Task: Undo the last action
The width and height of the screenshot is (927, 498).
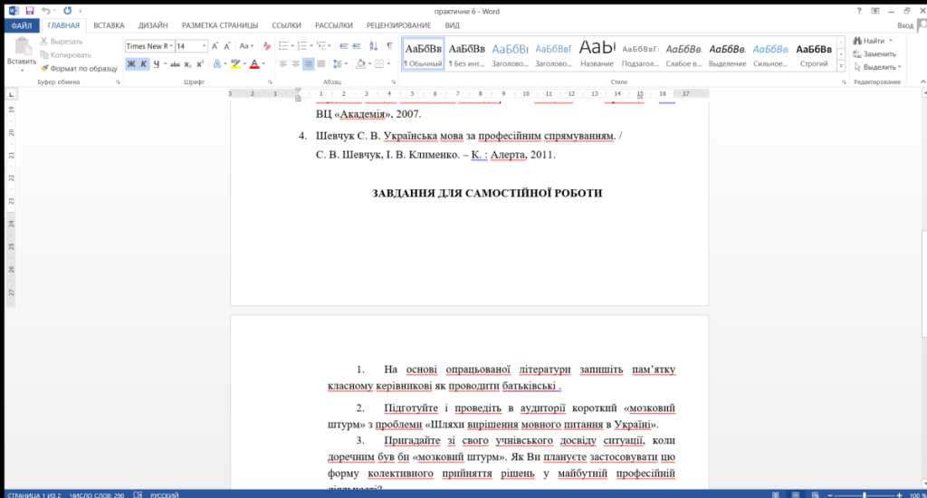Action: [45, 11]
